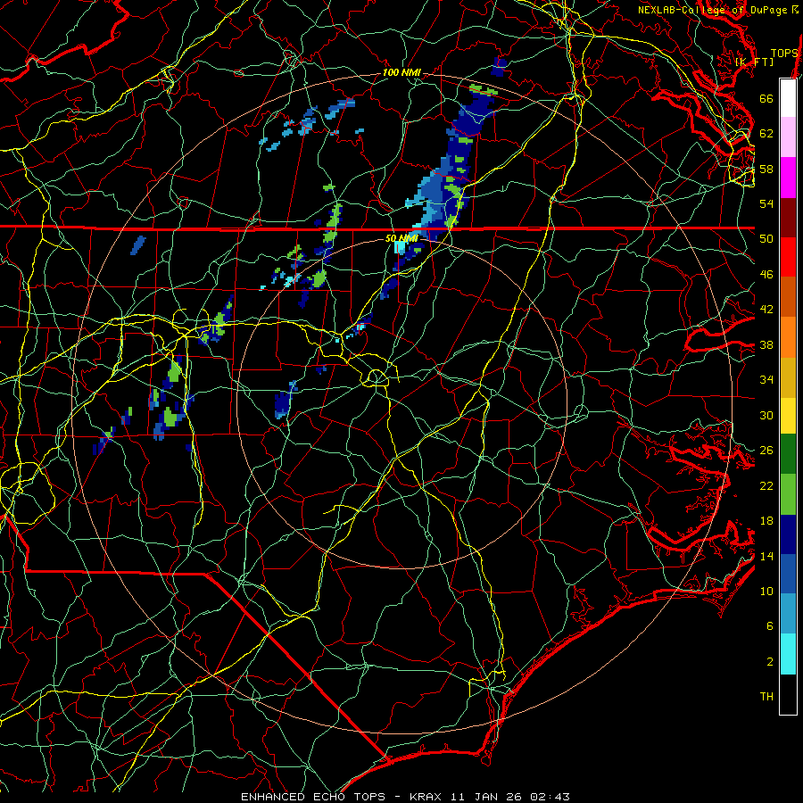This screenshot has width=803, height=803.
Task: Select the maroon swatch in the color scale
Action: pos(788,218)
